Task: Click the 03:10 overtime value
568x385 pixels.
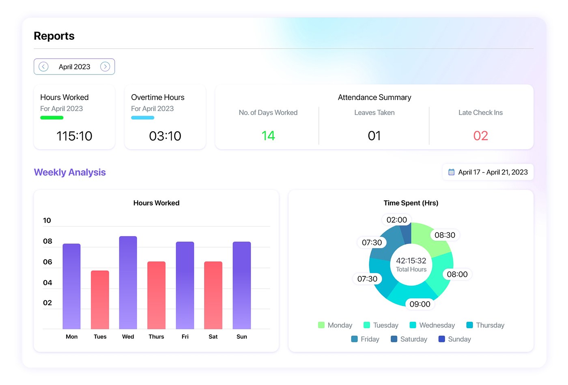Action: 165,136
